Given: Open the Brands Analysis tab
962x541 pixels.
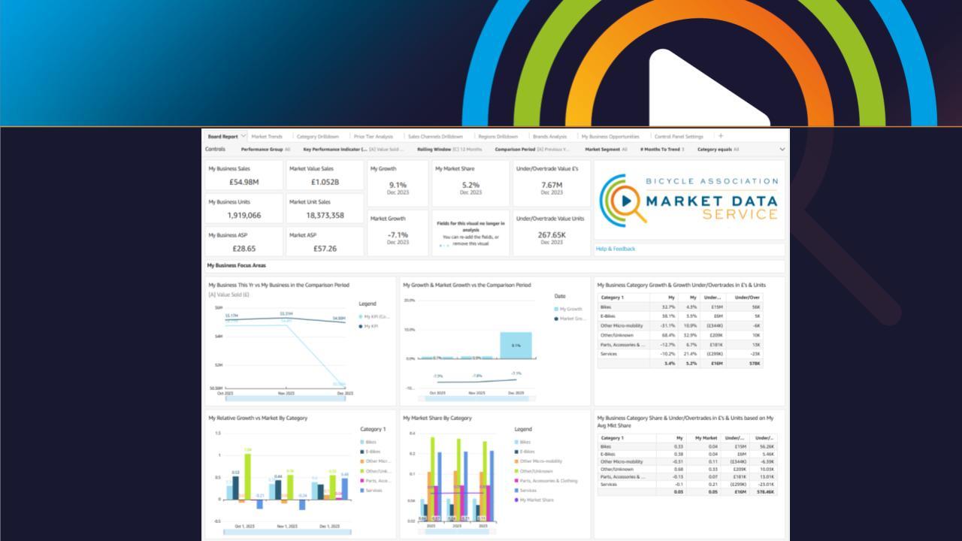Looking at the screenshot, I should (x=549, y=137).
